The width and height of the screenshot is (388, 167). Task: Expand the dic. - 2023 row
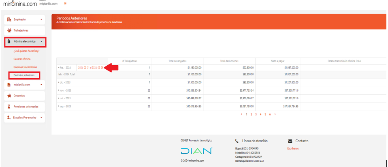[59, 83]
